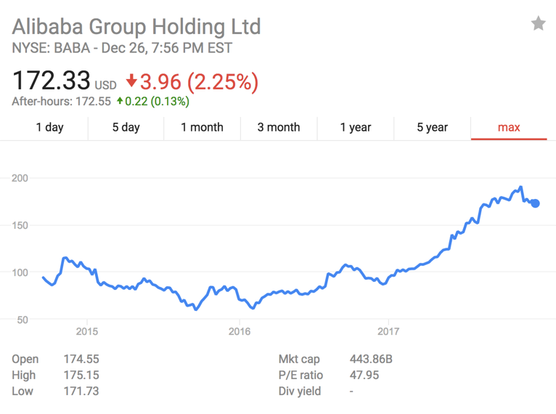The height and width of the screenshot is (414, 556).
Task: Click the star icon to save the stock
Action: (538, 24)
